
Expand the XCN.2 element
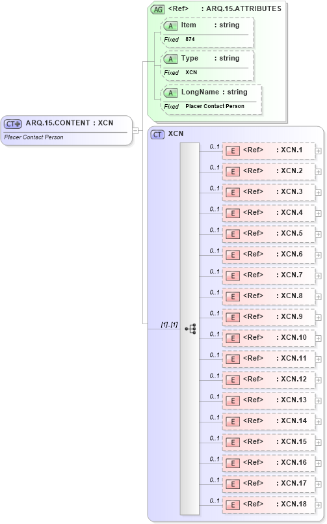[318, 172]
